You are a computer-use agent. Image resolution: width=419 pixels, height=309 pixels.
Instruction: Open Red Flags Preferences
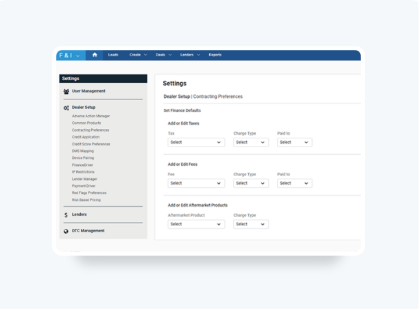(89, 193)
